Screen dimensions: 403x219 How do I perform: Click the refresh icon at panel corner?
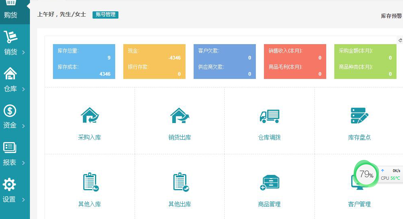400,40
